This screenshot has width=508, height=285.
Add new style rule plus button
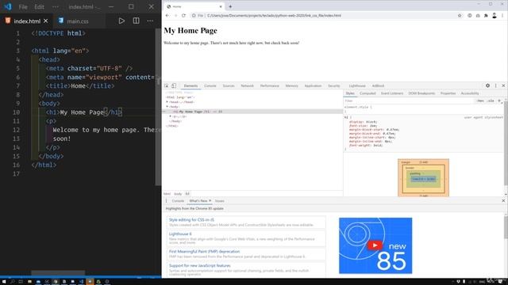[x=499, y=101]
